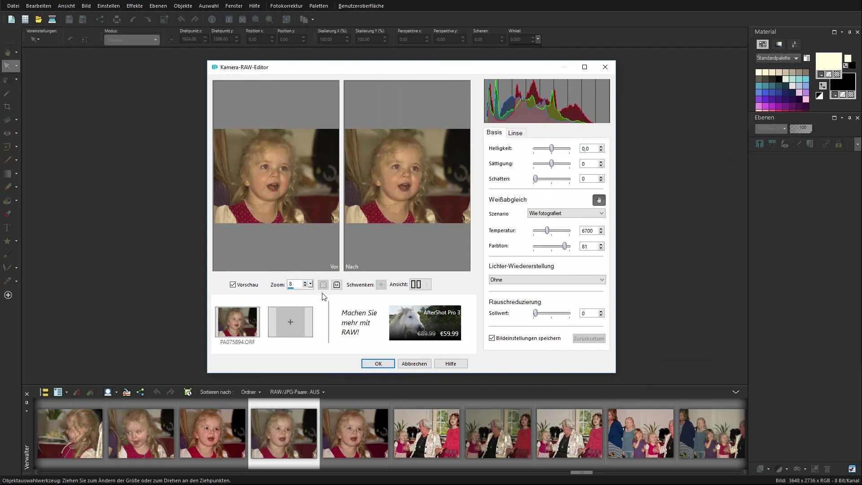Viewport: 862px width, 485px height.
Task: Click the Helligkeit slider handle
Action: (x=551, y=148)
